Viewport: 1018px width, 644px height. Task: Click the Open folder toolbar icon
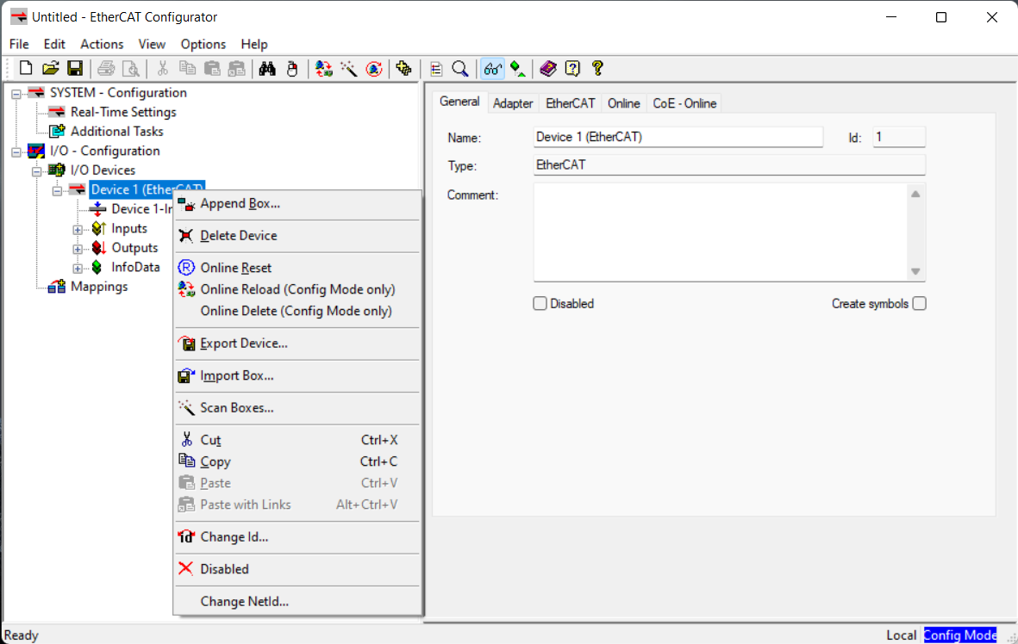(x=50, y=68)
